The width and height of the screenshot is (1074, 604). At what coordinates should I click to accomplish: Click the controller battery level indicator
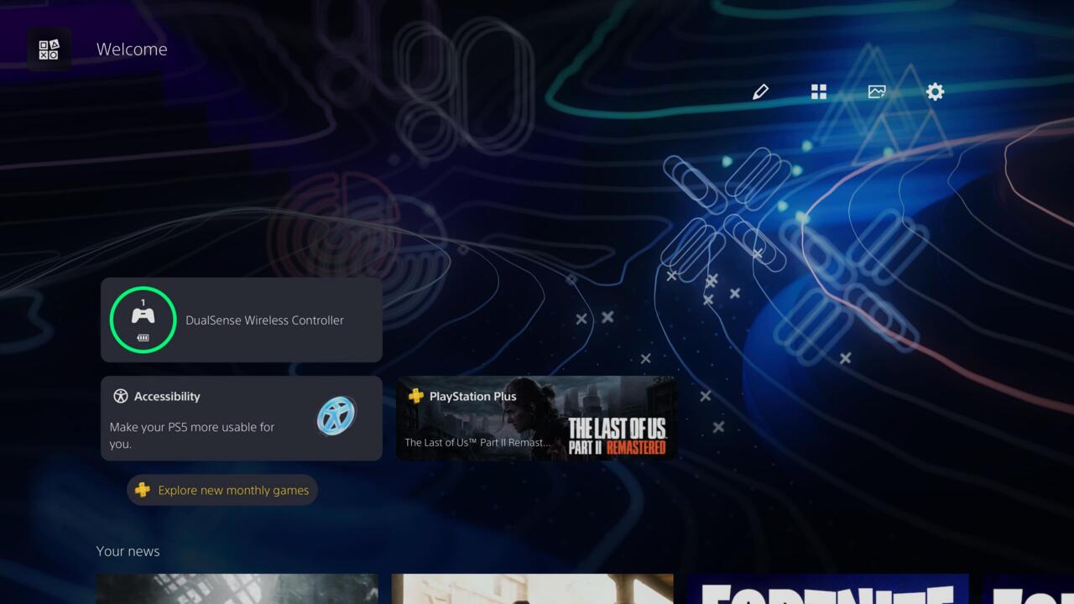(x=143, y=337)
